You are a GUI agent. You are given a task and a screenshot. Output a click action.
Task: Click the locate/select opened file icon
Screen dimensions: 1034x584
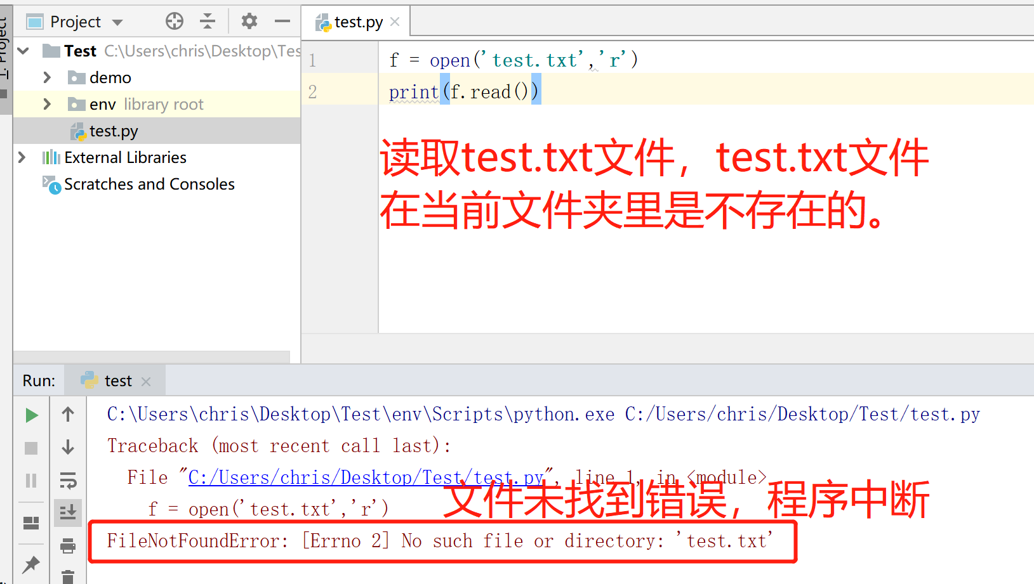[175, 22]
